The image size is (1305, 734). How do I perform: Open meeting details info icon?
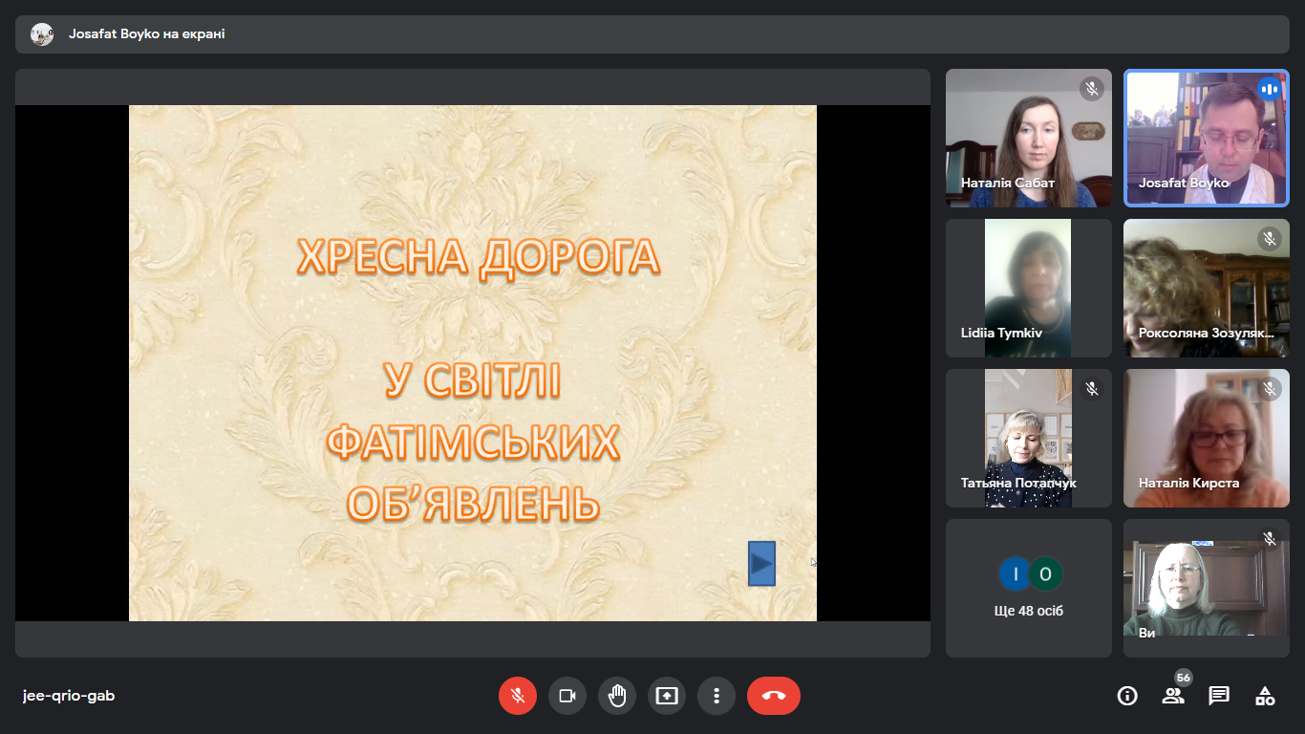1127,696
